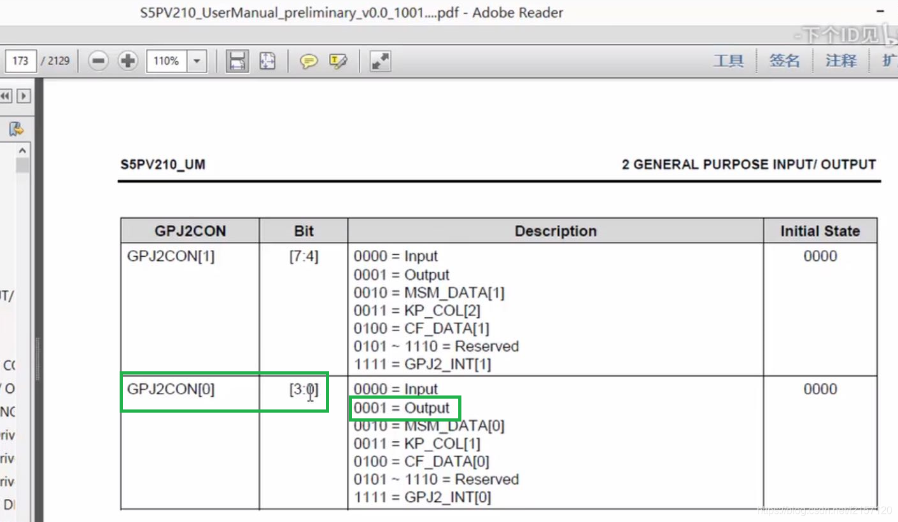This screenshot has width=898, height=522.
Task: Toggle the fit width display mode
Action: point(237,61)
